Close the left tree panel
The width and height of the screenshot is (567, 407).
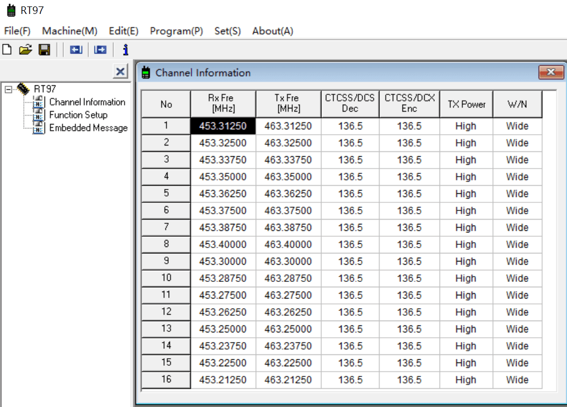pyautogui.click(x=120, y=71)
